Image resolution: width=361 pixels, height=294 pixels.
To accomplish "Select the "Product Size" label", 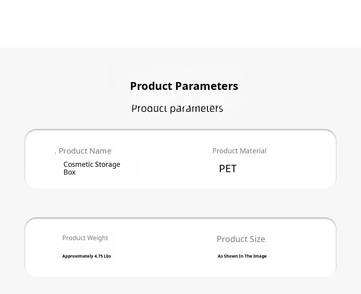I will (241, 239).
